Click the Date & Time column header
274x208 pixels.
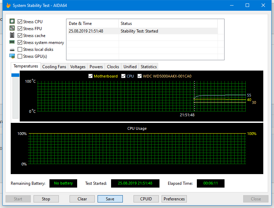coord(92,24)
